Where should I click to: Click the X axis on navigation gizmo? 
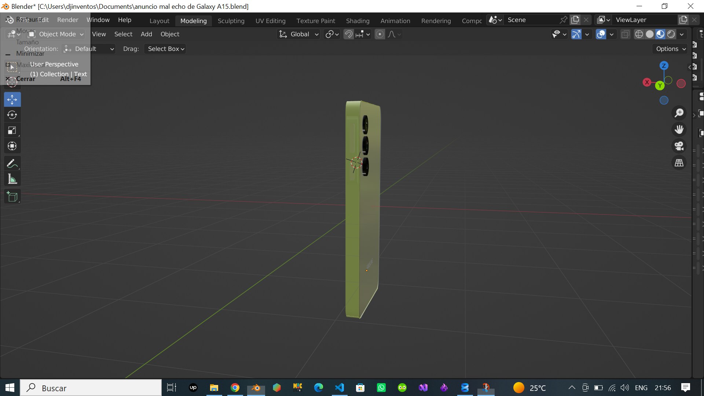pos(647,82)
